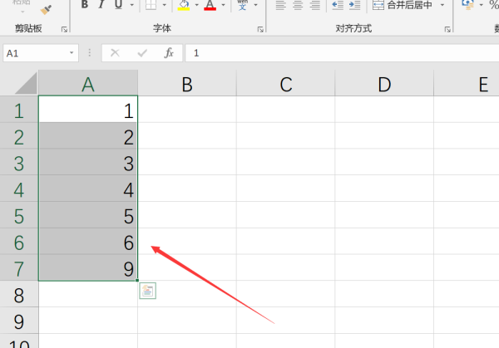Click cell A2 containing 2
The image size is (499, 348).
[88, 135]
